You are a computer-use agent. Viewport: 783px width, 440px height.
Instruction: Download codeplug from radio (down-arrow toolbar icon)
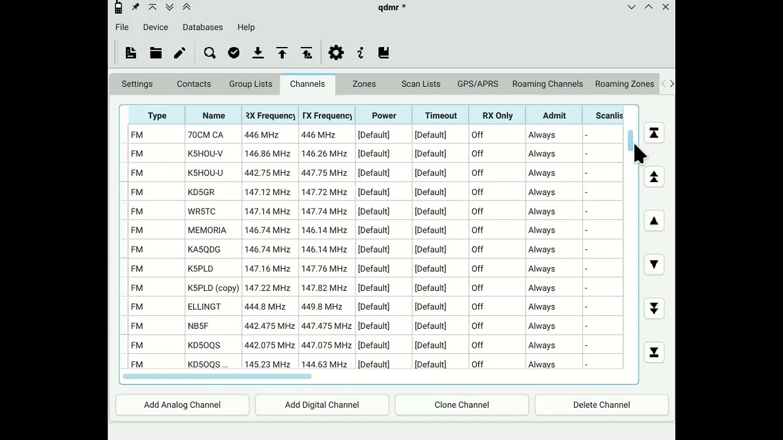pos(258,53)
